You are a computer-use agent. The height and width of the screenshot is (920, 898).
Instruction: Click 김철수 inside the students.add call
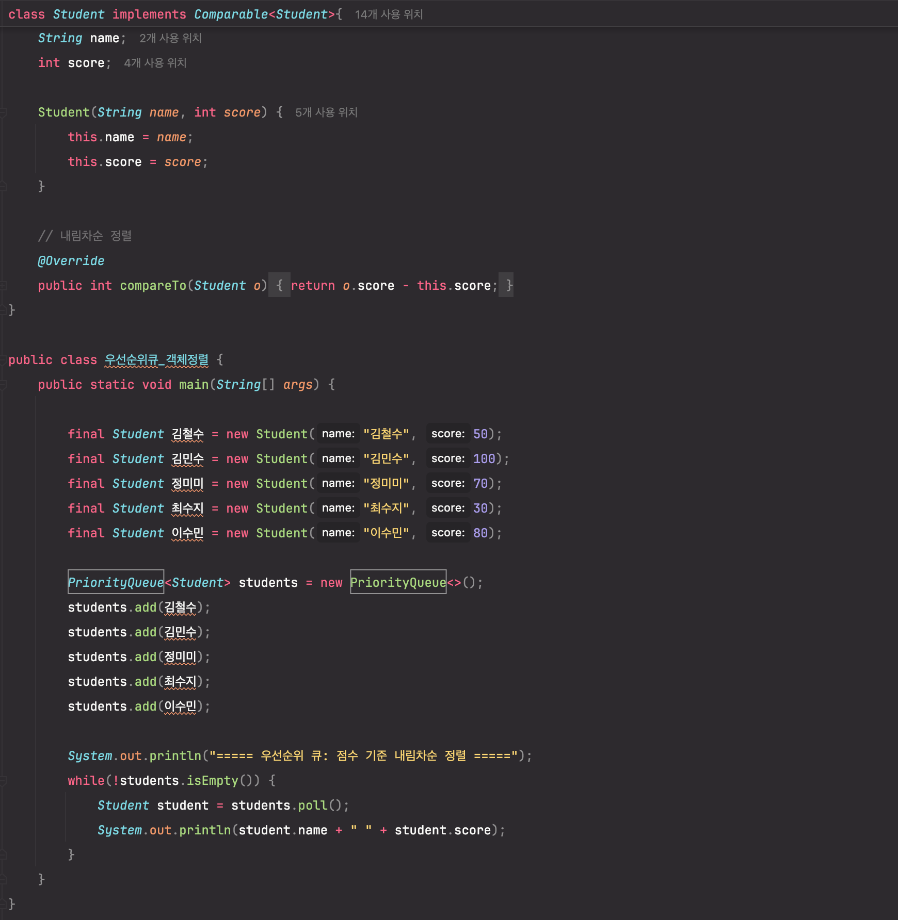pyautogui.click(x=180, y=607)
